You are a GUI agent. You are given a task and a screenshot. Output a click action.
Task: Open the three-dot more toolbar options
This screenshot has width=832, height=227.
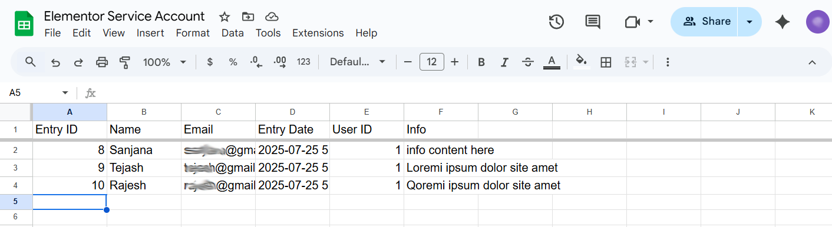(x=668, y=62)
